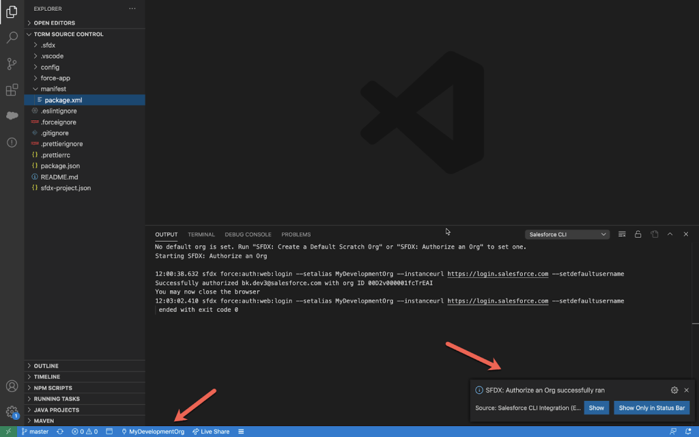Select MyDevelopmentOrg in status bar
Screen dimensions: 699x437
click(x=152, y=432)
